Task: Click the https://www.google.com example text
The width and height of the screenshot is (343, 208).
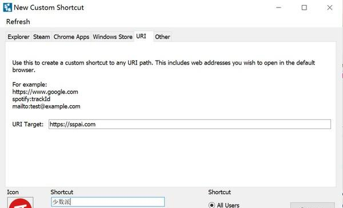Action: point(45,92)
